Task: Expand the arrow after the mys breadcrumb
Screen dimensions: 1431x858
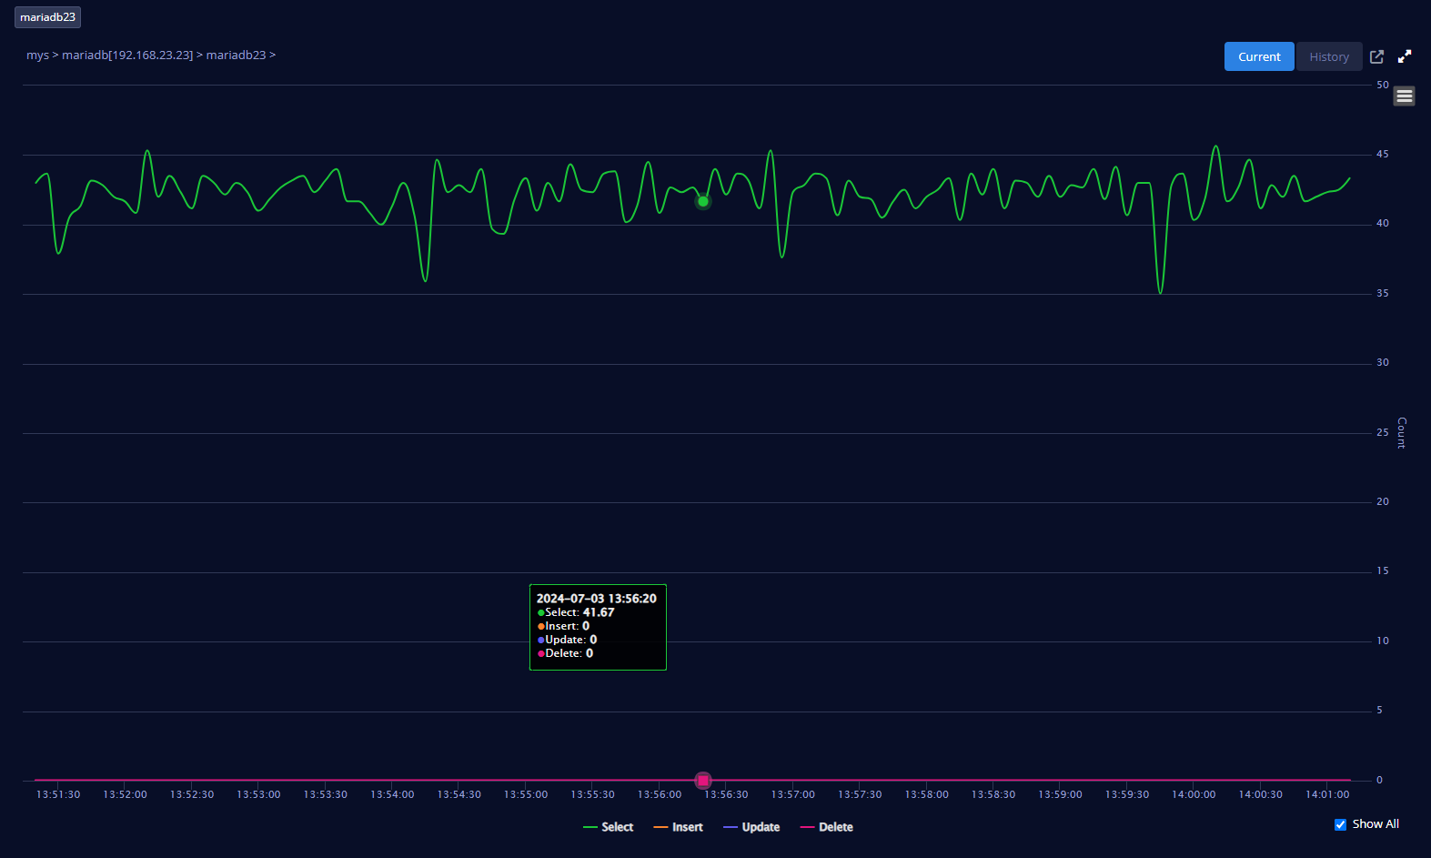Action: (x=55, y=56)
